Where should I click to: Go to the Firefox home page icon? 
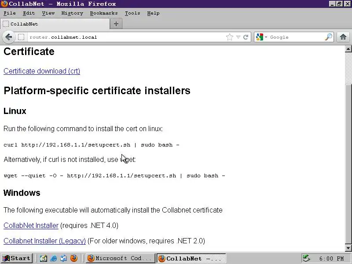[343, 37]
